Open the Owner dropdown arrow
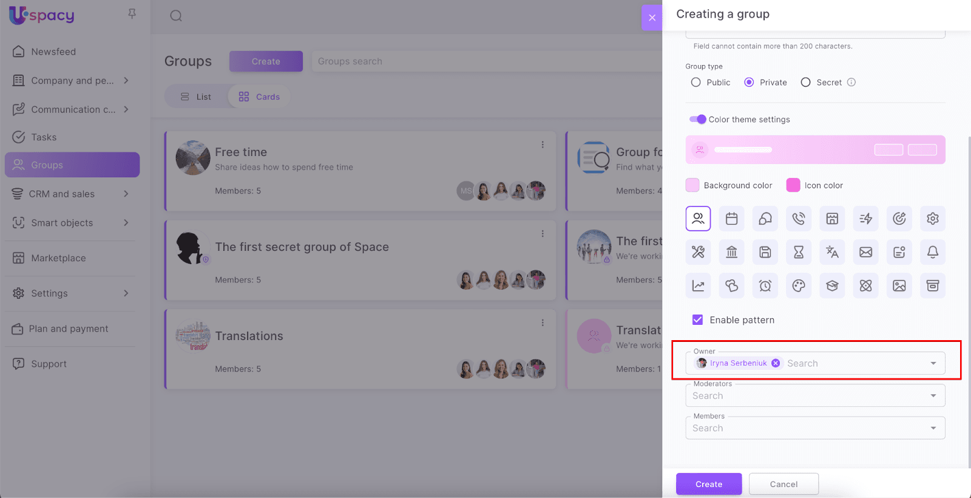Image resolution: width=971 pixels, height=498 pixels. point(933,363)
